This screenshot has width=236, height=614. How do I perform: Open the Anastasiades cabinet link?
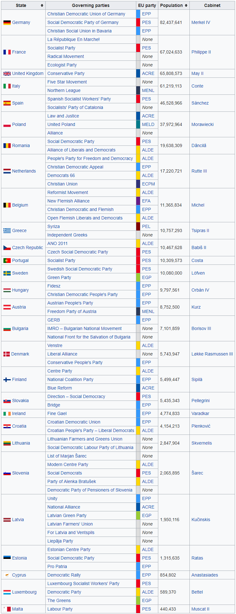coord(205,575)
